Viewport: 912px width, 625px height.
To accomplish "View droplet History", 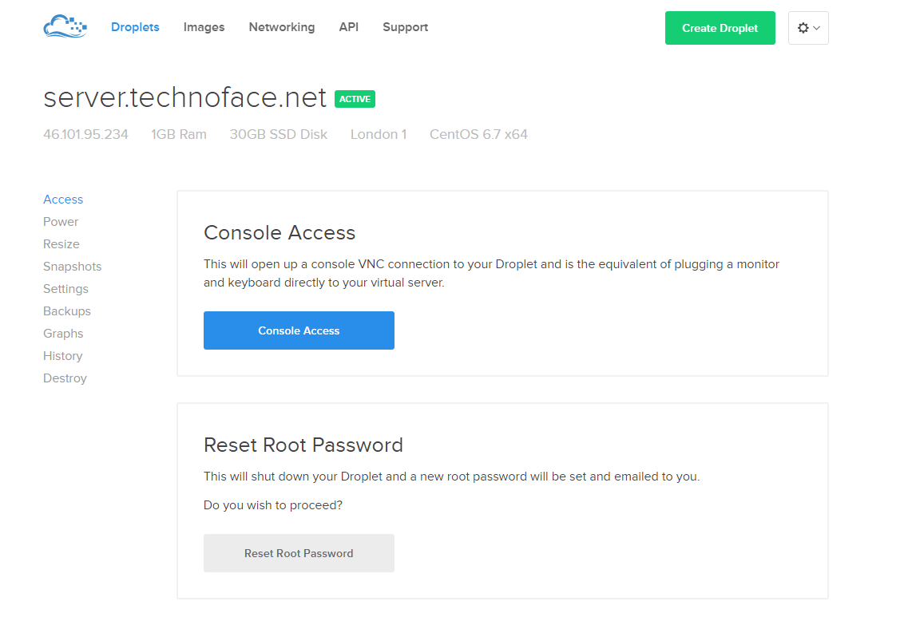I will point(63,356).
